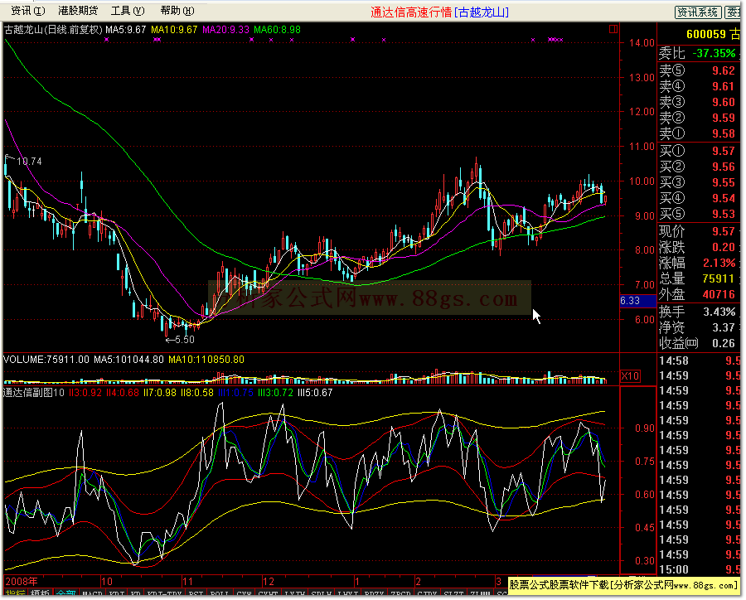
Task: Click the 卖⑤ 9.62 ask row
Action: pyautogui.click(x=697, y=70)
